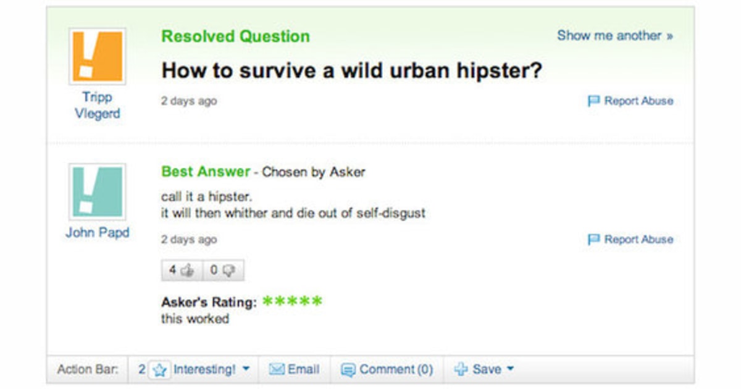Image resolution: width=741 pixels, height=389 pixels.
Task: Expand the Interesting! dropdown arrow
Action: point(245,369)
